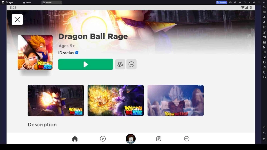View second screenshot with purple Frieza
This screenshot has width=267, height=150.
(x=116, y=101)
